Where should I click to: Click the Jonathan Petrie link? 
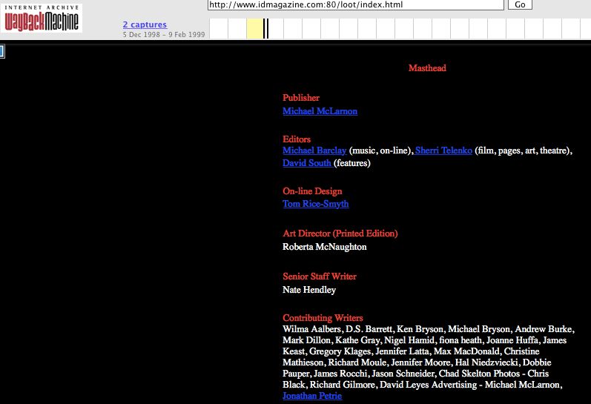(x=312, y=396)
